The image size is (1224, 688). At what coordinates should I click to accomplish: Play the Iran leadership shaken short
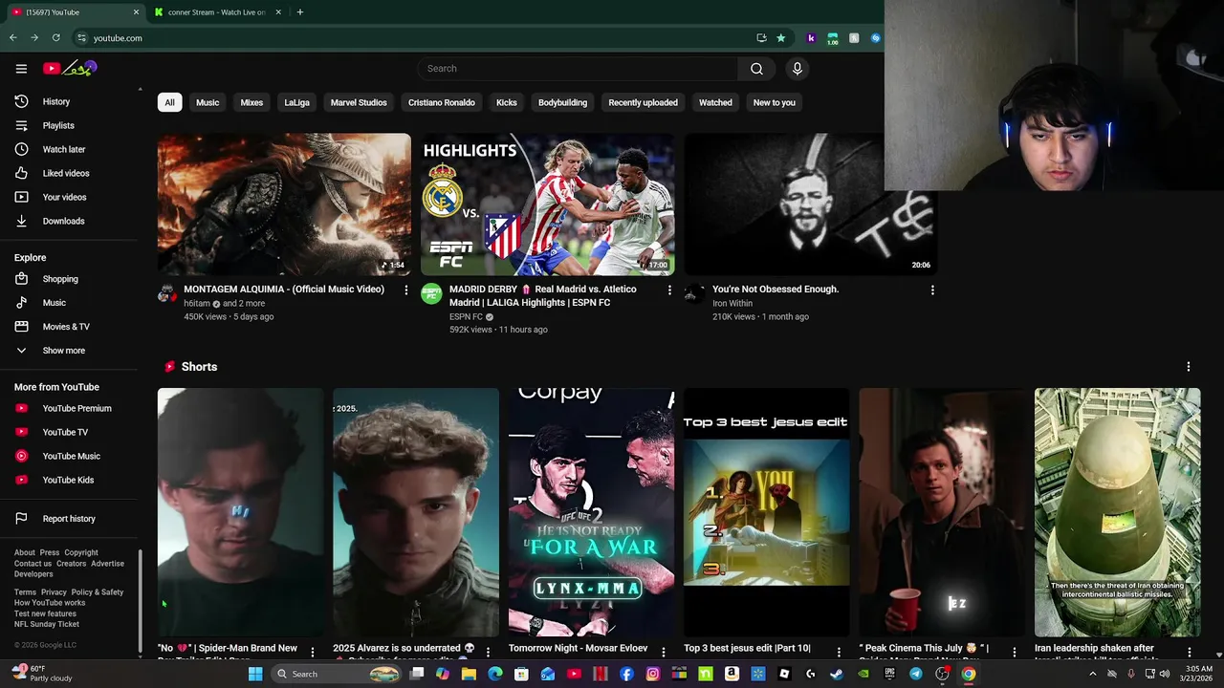tap(1117, 512)
